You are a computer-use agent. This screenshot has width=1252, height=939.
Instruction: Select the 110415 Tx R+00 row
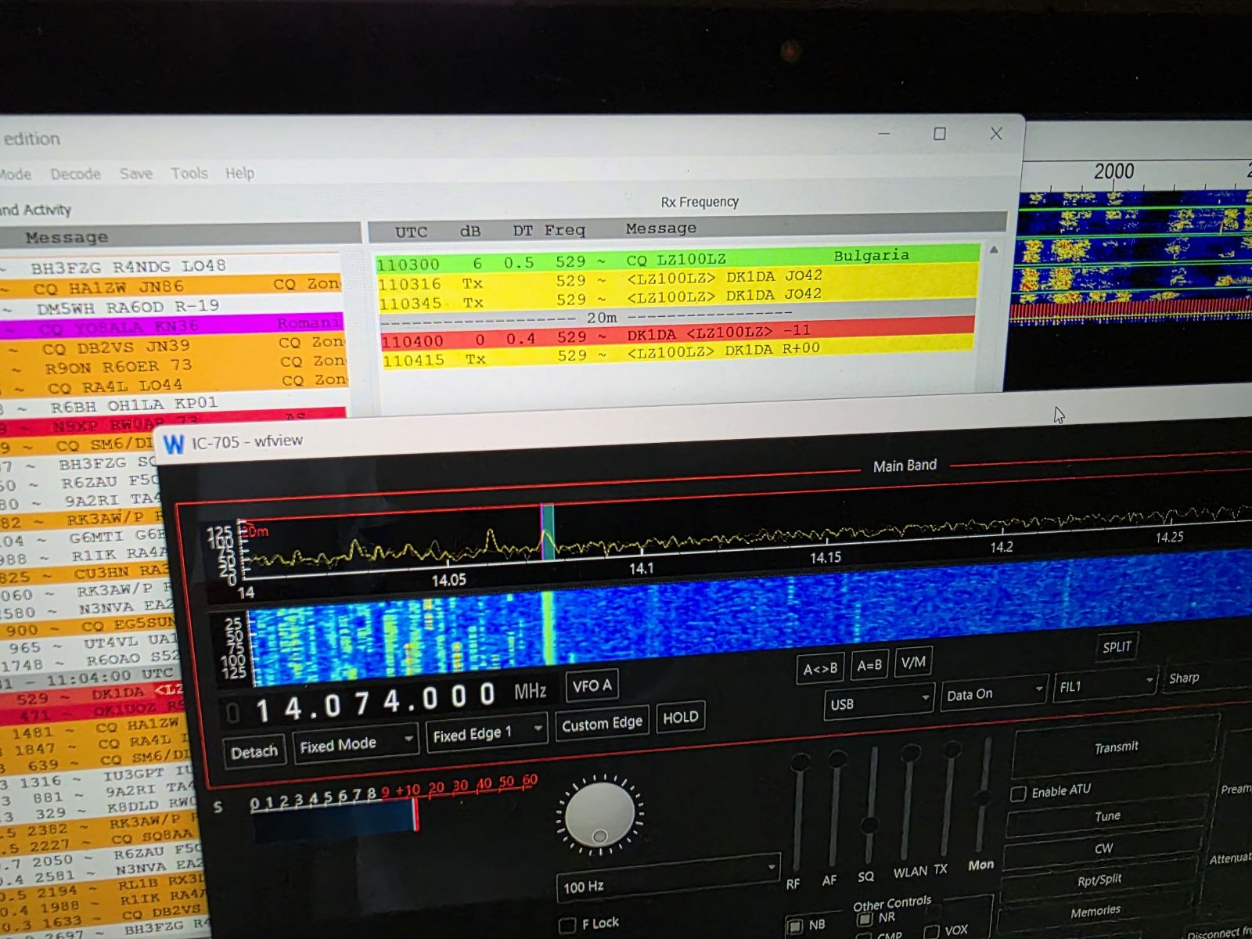(x=678, y=354)
